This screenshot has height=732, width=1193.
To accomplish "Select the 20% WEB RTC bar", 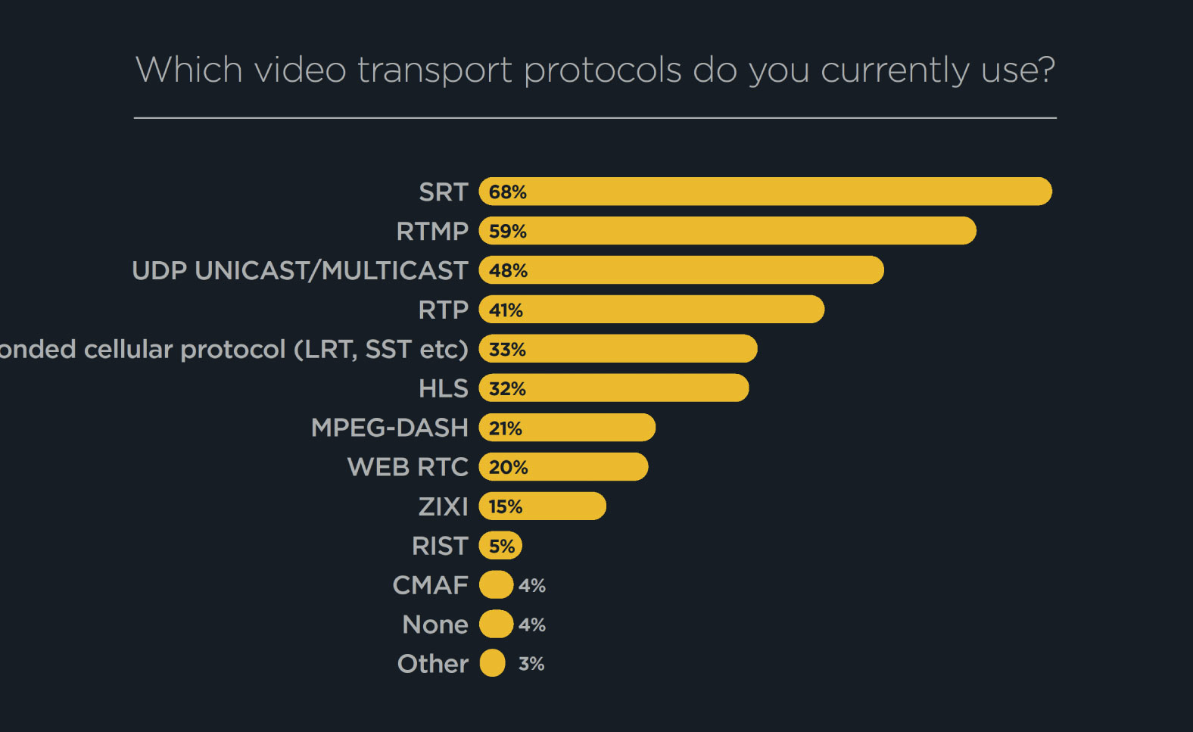I will click(x=563, y=467).
